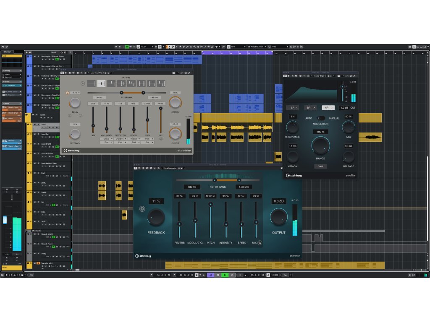Select the Zoom magnifier tool in toolbar

pyautogui.click(x=194, y=47)
